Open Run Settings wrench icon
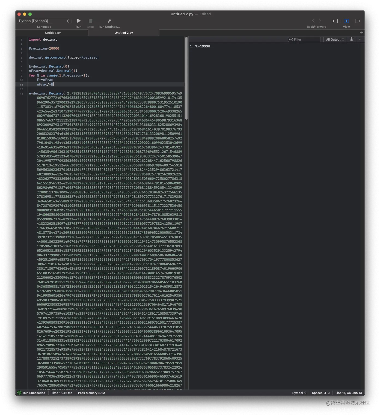 point(109,21)
